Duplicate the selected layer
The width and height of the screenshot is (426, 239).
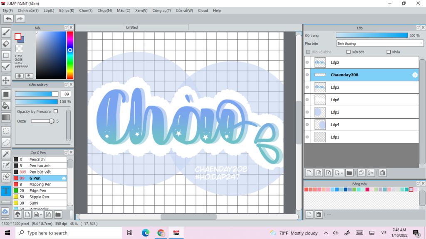(361, 173)
